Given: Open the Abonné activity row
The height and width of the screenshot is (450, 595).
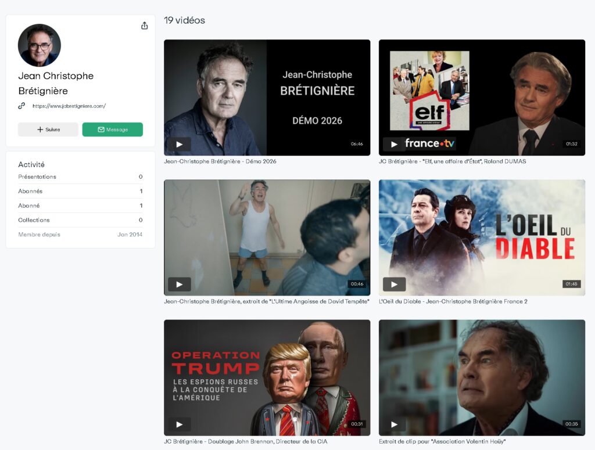Looking at the screenshot, I should pos(80,206).
